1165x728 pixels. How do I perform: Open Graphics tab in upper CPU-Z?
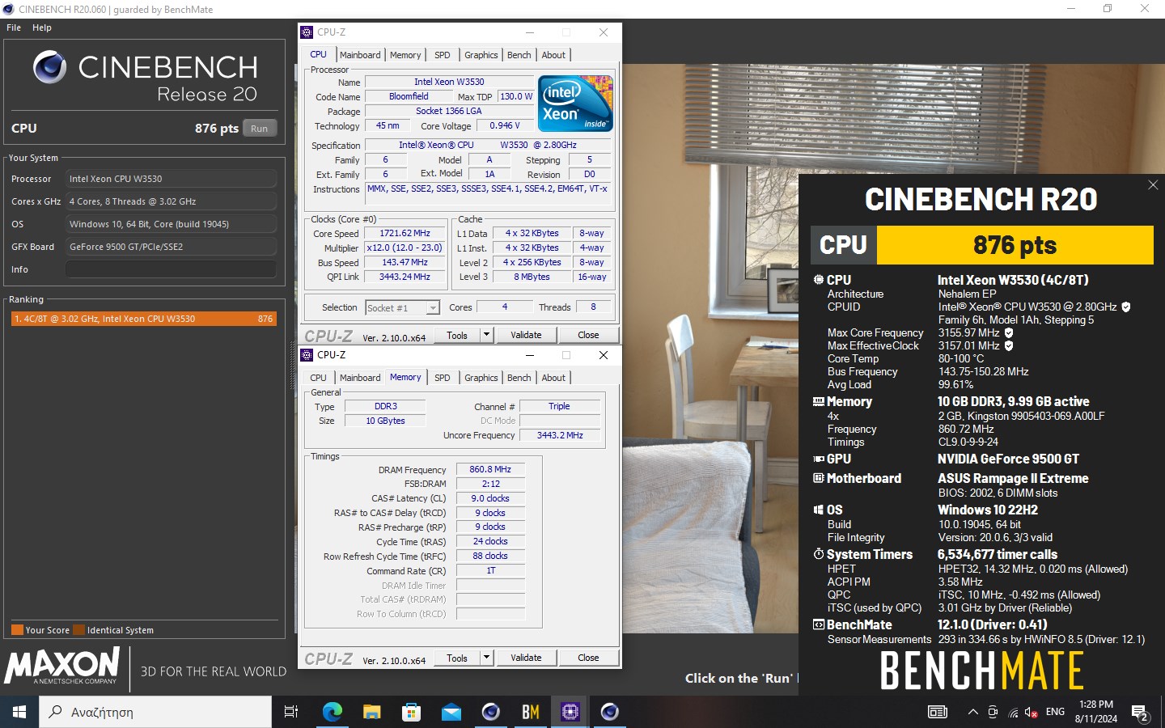(x=481, y=55)
